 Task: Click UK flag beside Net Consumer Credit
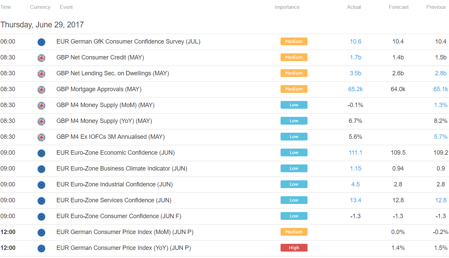41,58
